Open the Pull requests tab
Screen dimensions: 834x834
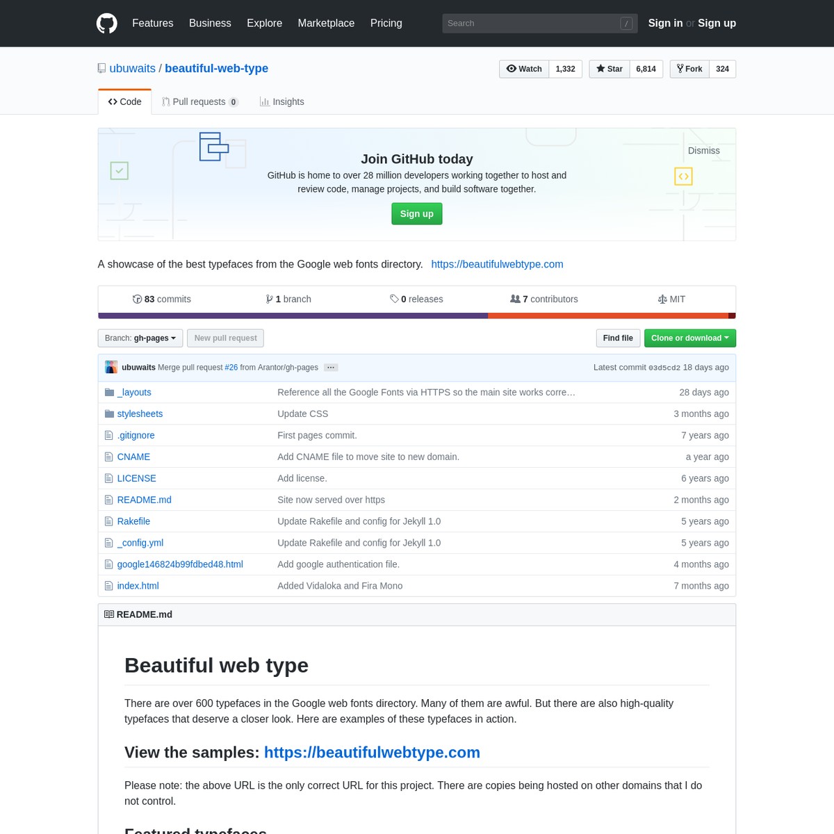(200, 102)
